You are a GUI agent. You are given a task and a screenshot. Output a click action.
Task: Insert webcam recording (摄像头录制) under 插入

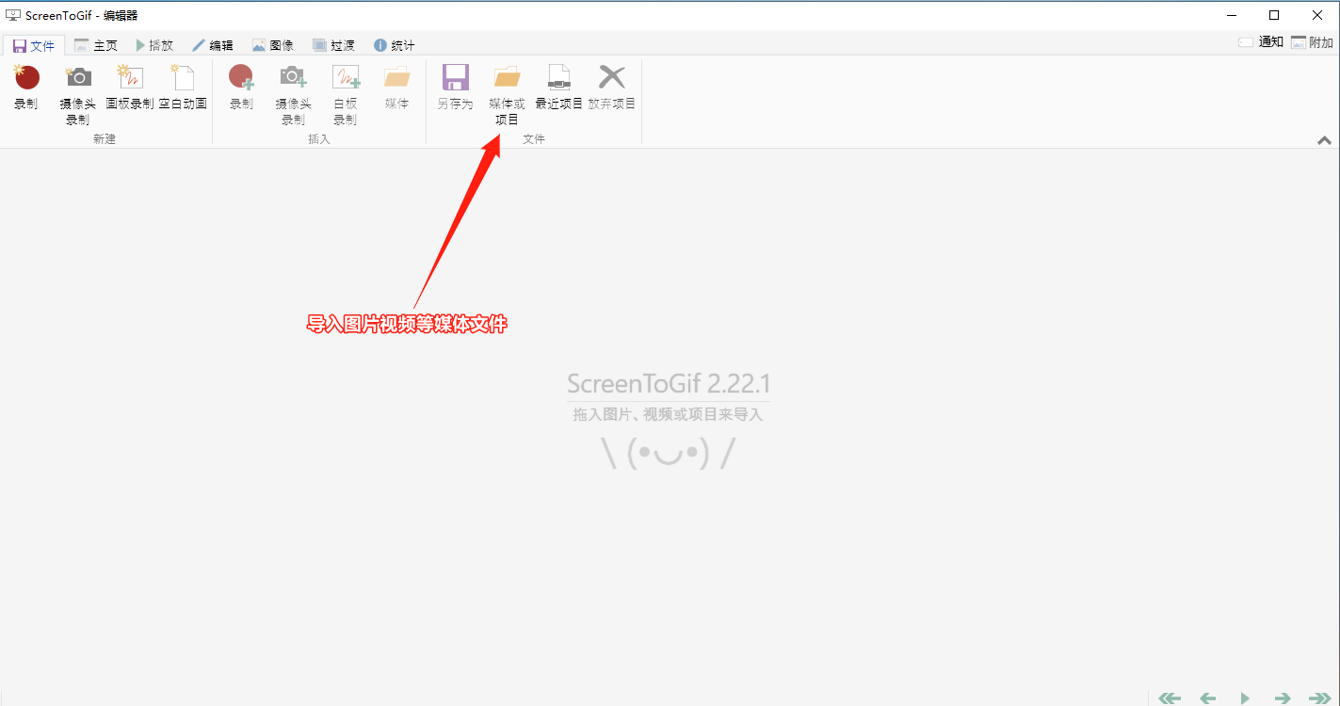click(x=293, y=95)
